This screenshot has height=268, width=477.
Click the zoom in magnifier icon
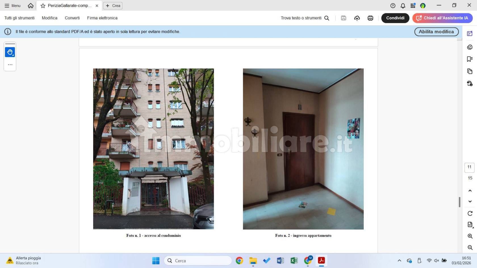pos(470,236)
